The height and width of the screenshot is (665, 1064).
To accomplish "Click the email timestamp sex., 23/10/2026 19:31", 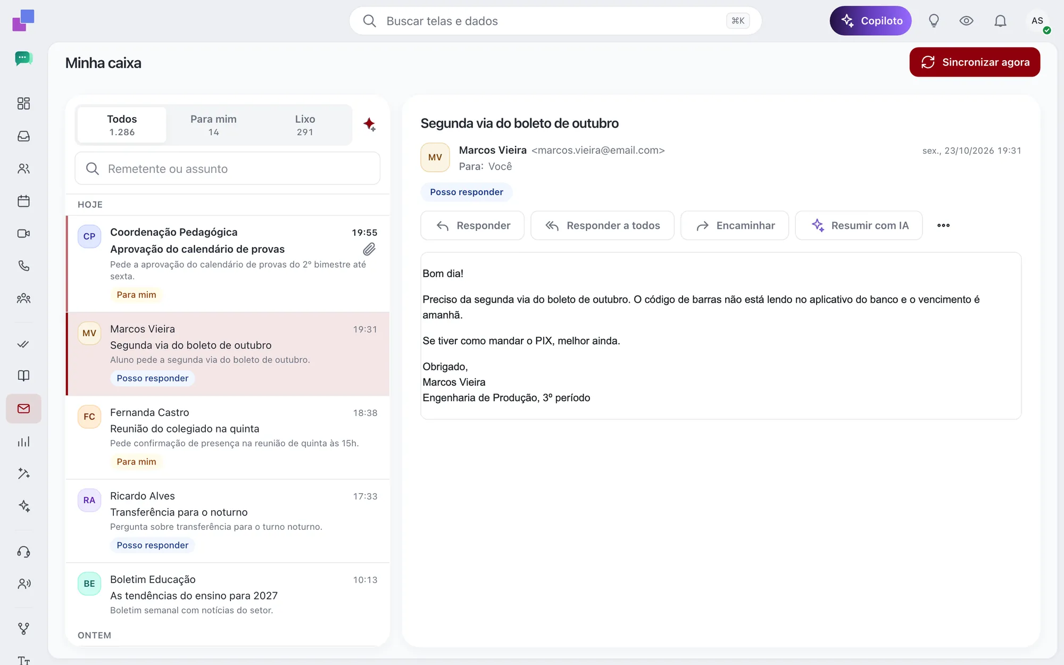I will [972, 151].
